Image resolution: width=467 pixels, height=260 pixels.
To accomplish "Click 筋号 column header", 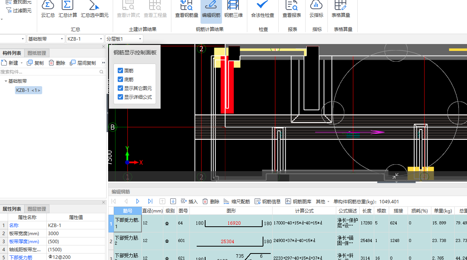I will tap(128, 211).
